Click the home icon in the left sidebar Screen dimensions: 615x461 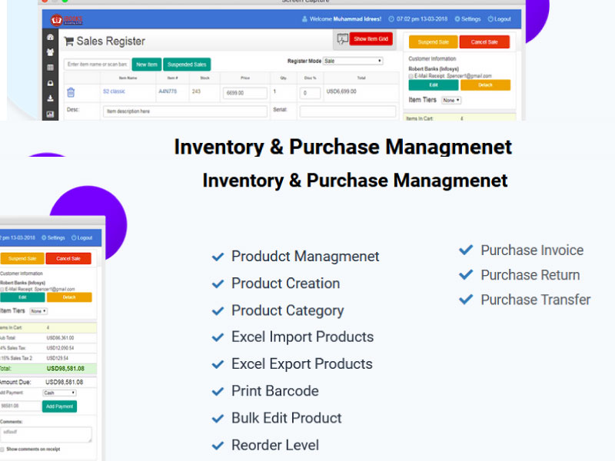50,37
